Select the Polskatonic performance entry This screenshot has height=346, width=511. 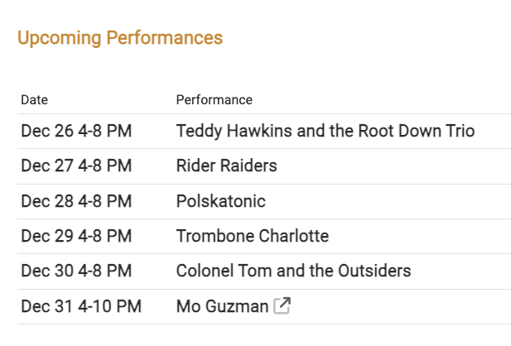pyautogui.click(x=220, y=201)
